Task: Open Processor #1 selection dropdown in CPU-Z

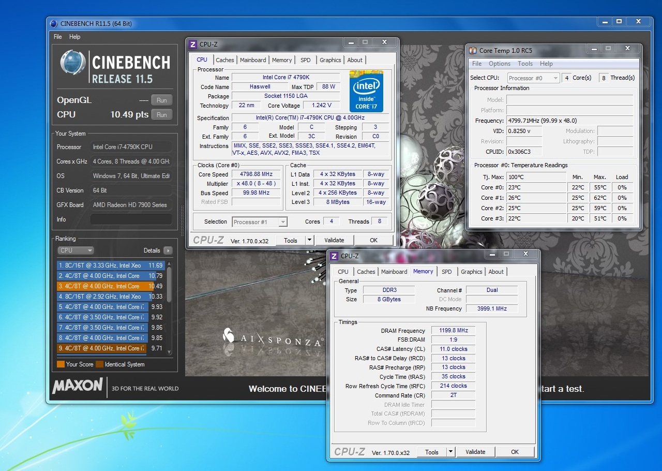Action: tap(260, 222)
